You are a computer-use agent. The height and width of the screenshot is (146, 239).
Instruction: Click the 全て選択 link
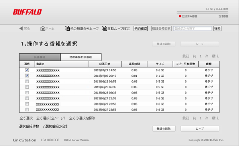tap(26, 118)
